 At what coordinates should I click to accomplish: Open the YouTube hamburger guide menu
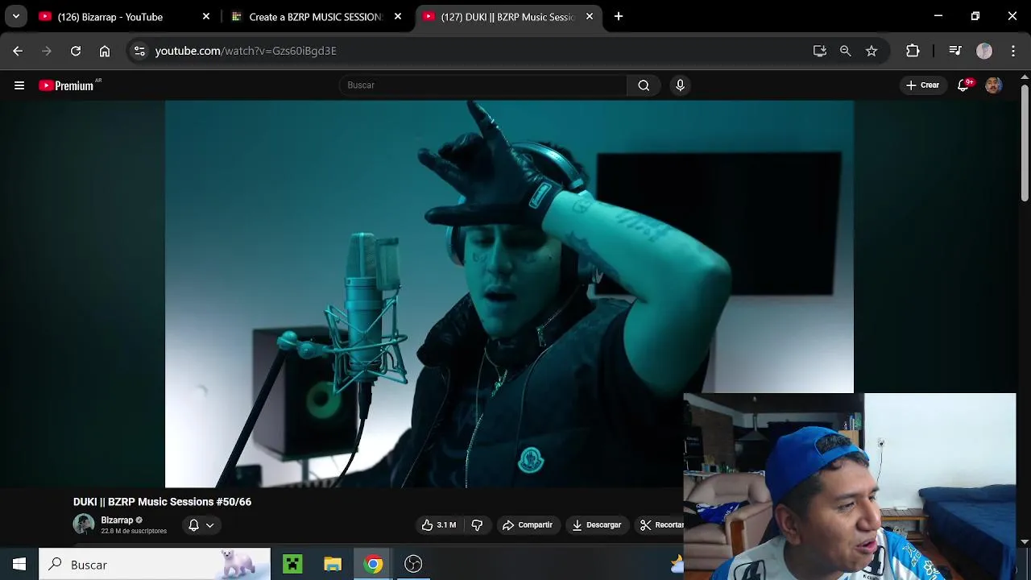(19, 85)
